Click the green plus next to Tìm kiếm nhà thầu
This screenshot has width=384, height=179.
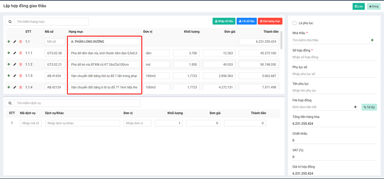[372, 40]
